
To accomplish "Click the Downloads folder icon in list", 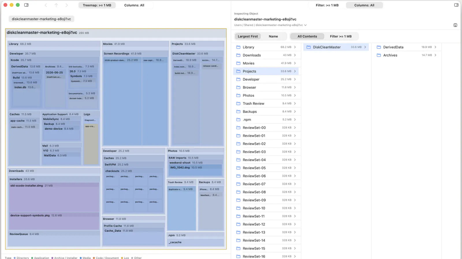I will point(238,55).
